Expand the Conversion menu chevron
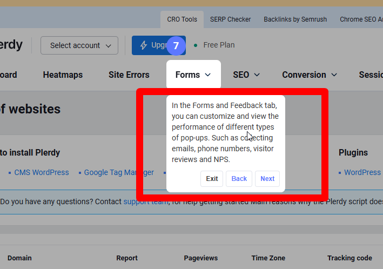This screenshot has height=269, width=383. tap(334, 75)
